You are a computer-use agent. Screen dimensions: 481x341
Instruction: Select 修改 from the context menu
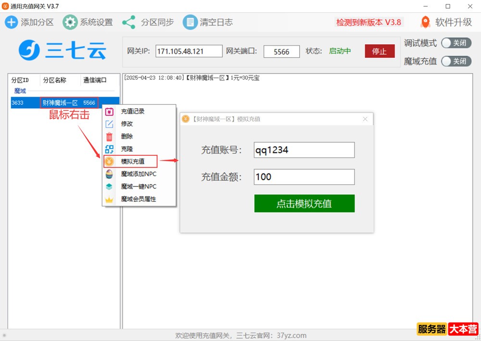coord(127,124)
